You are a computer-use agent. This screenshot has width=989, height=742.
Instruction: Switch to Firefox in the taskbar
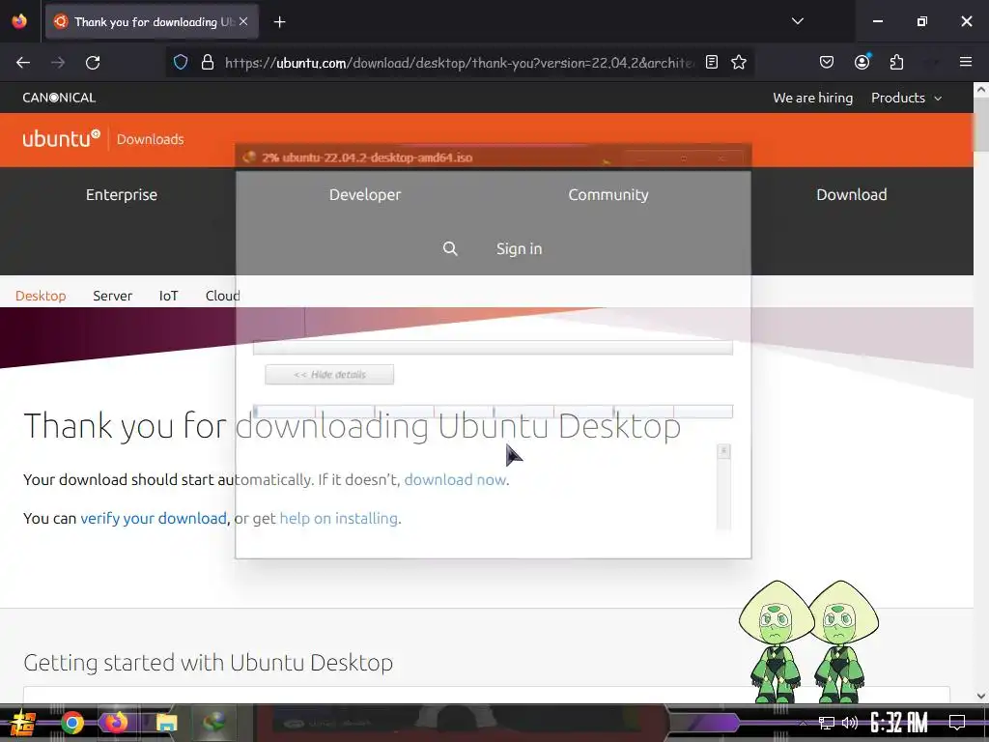[116, 723]
